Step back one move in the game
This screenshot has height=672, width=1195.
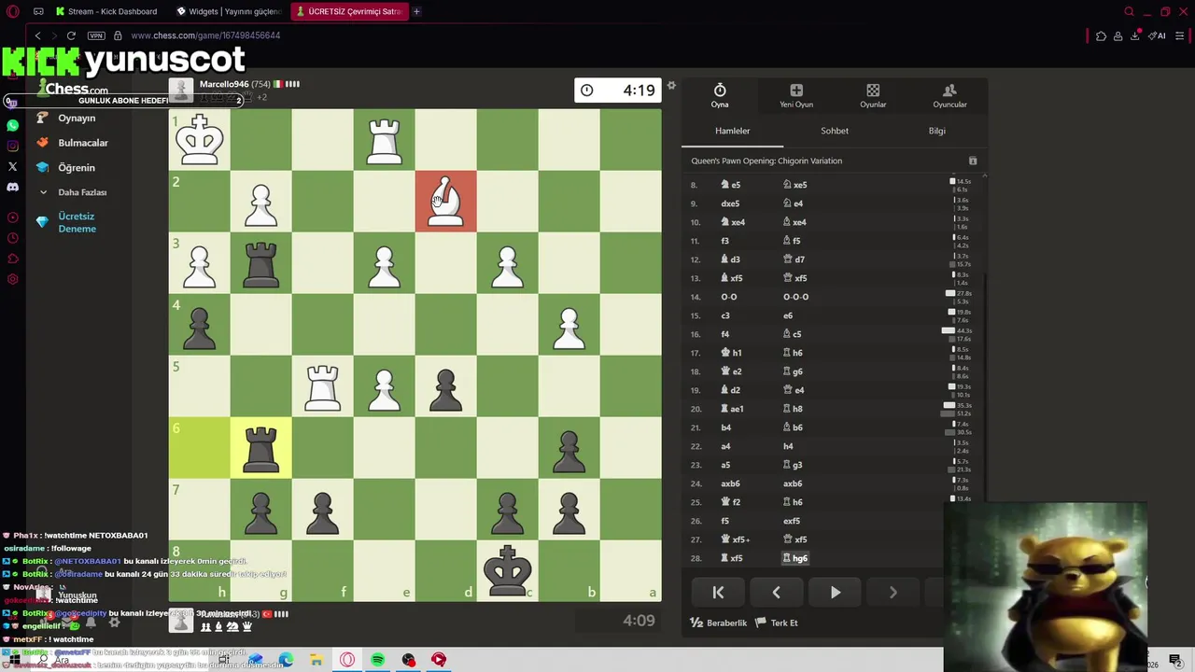click(x=776, y=592)
